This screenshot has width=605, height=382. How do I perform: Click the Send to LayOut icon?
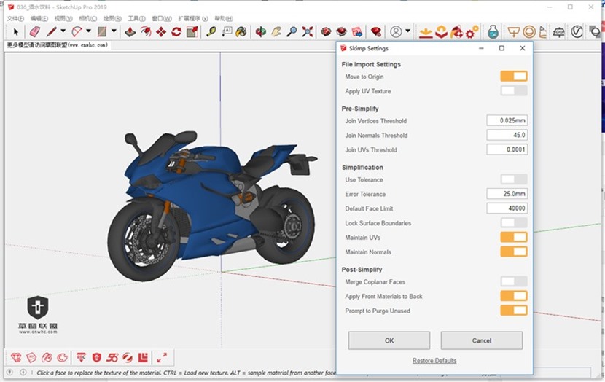coord(357,31)
